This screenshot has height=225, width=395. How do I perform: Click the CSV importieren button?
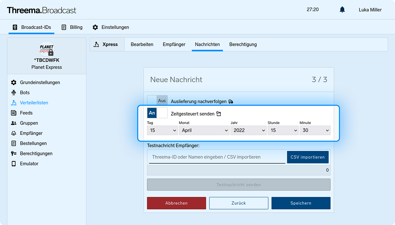click(308, 157)
